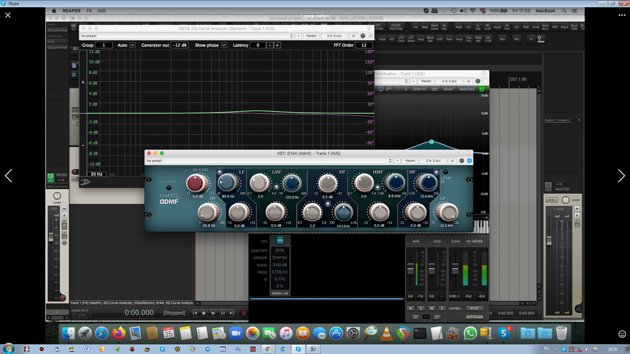This screenshot has width=630, height=354.
Task: Click the MID fader in the DMG EQ
Action: (x=410, y=269)
